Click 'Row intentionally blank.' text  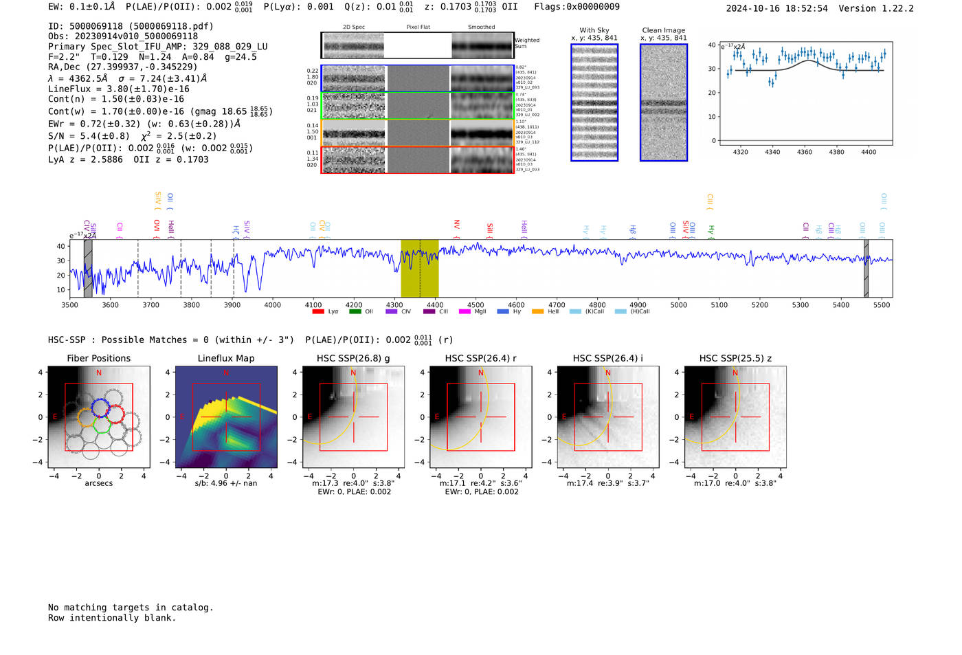(x=112, y=618)
